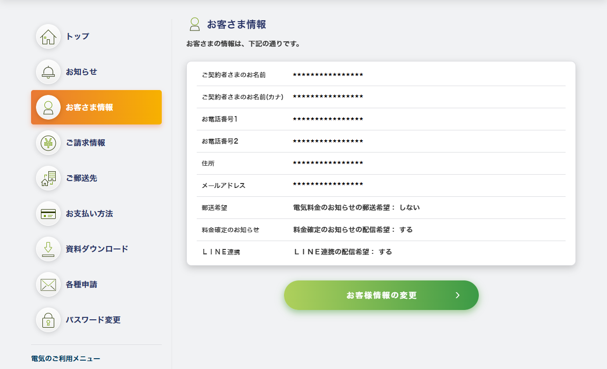Click the person icon beside the お客さま情報 heading
Viewport: 607px width, 369px height.
pyautogui.click(x=195, y=25)
